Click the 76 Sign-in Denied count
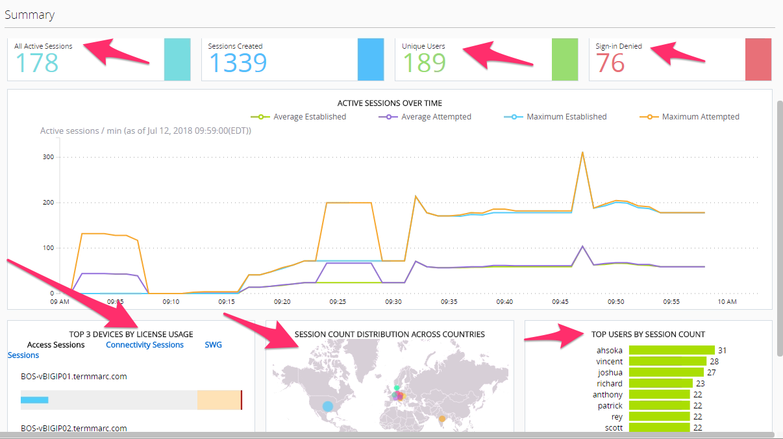This screenshot has width=783, height=439. [x=610, y=63]
